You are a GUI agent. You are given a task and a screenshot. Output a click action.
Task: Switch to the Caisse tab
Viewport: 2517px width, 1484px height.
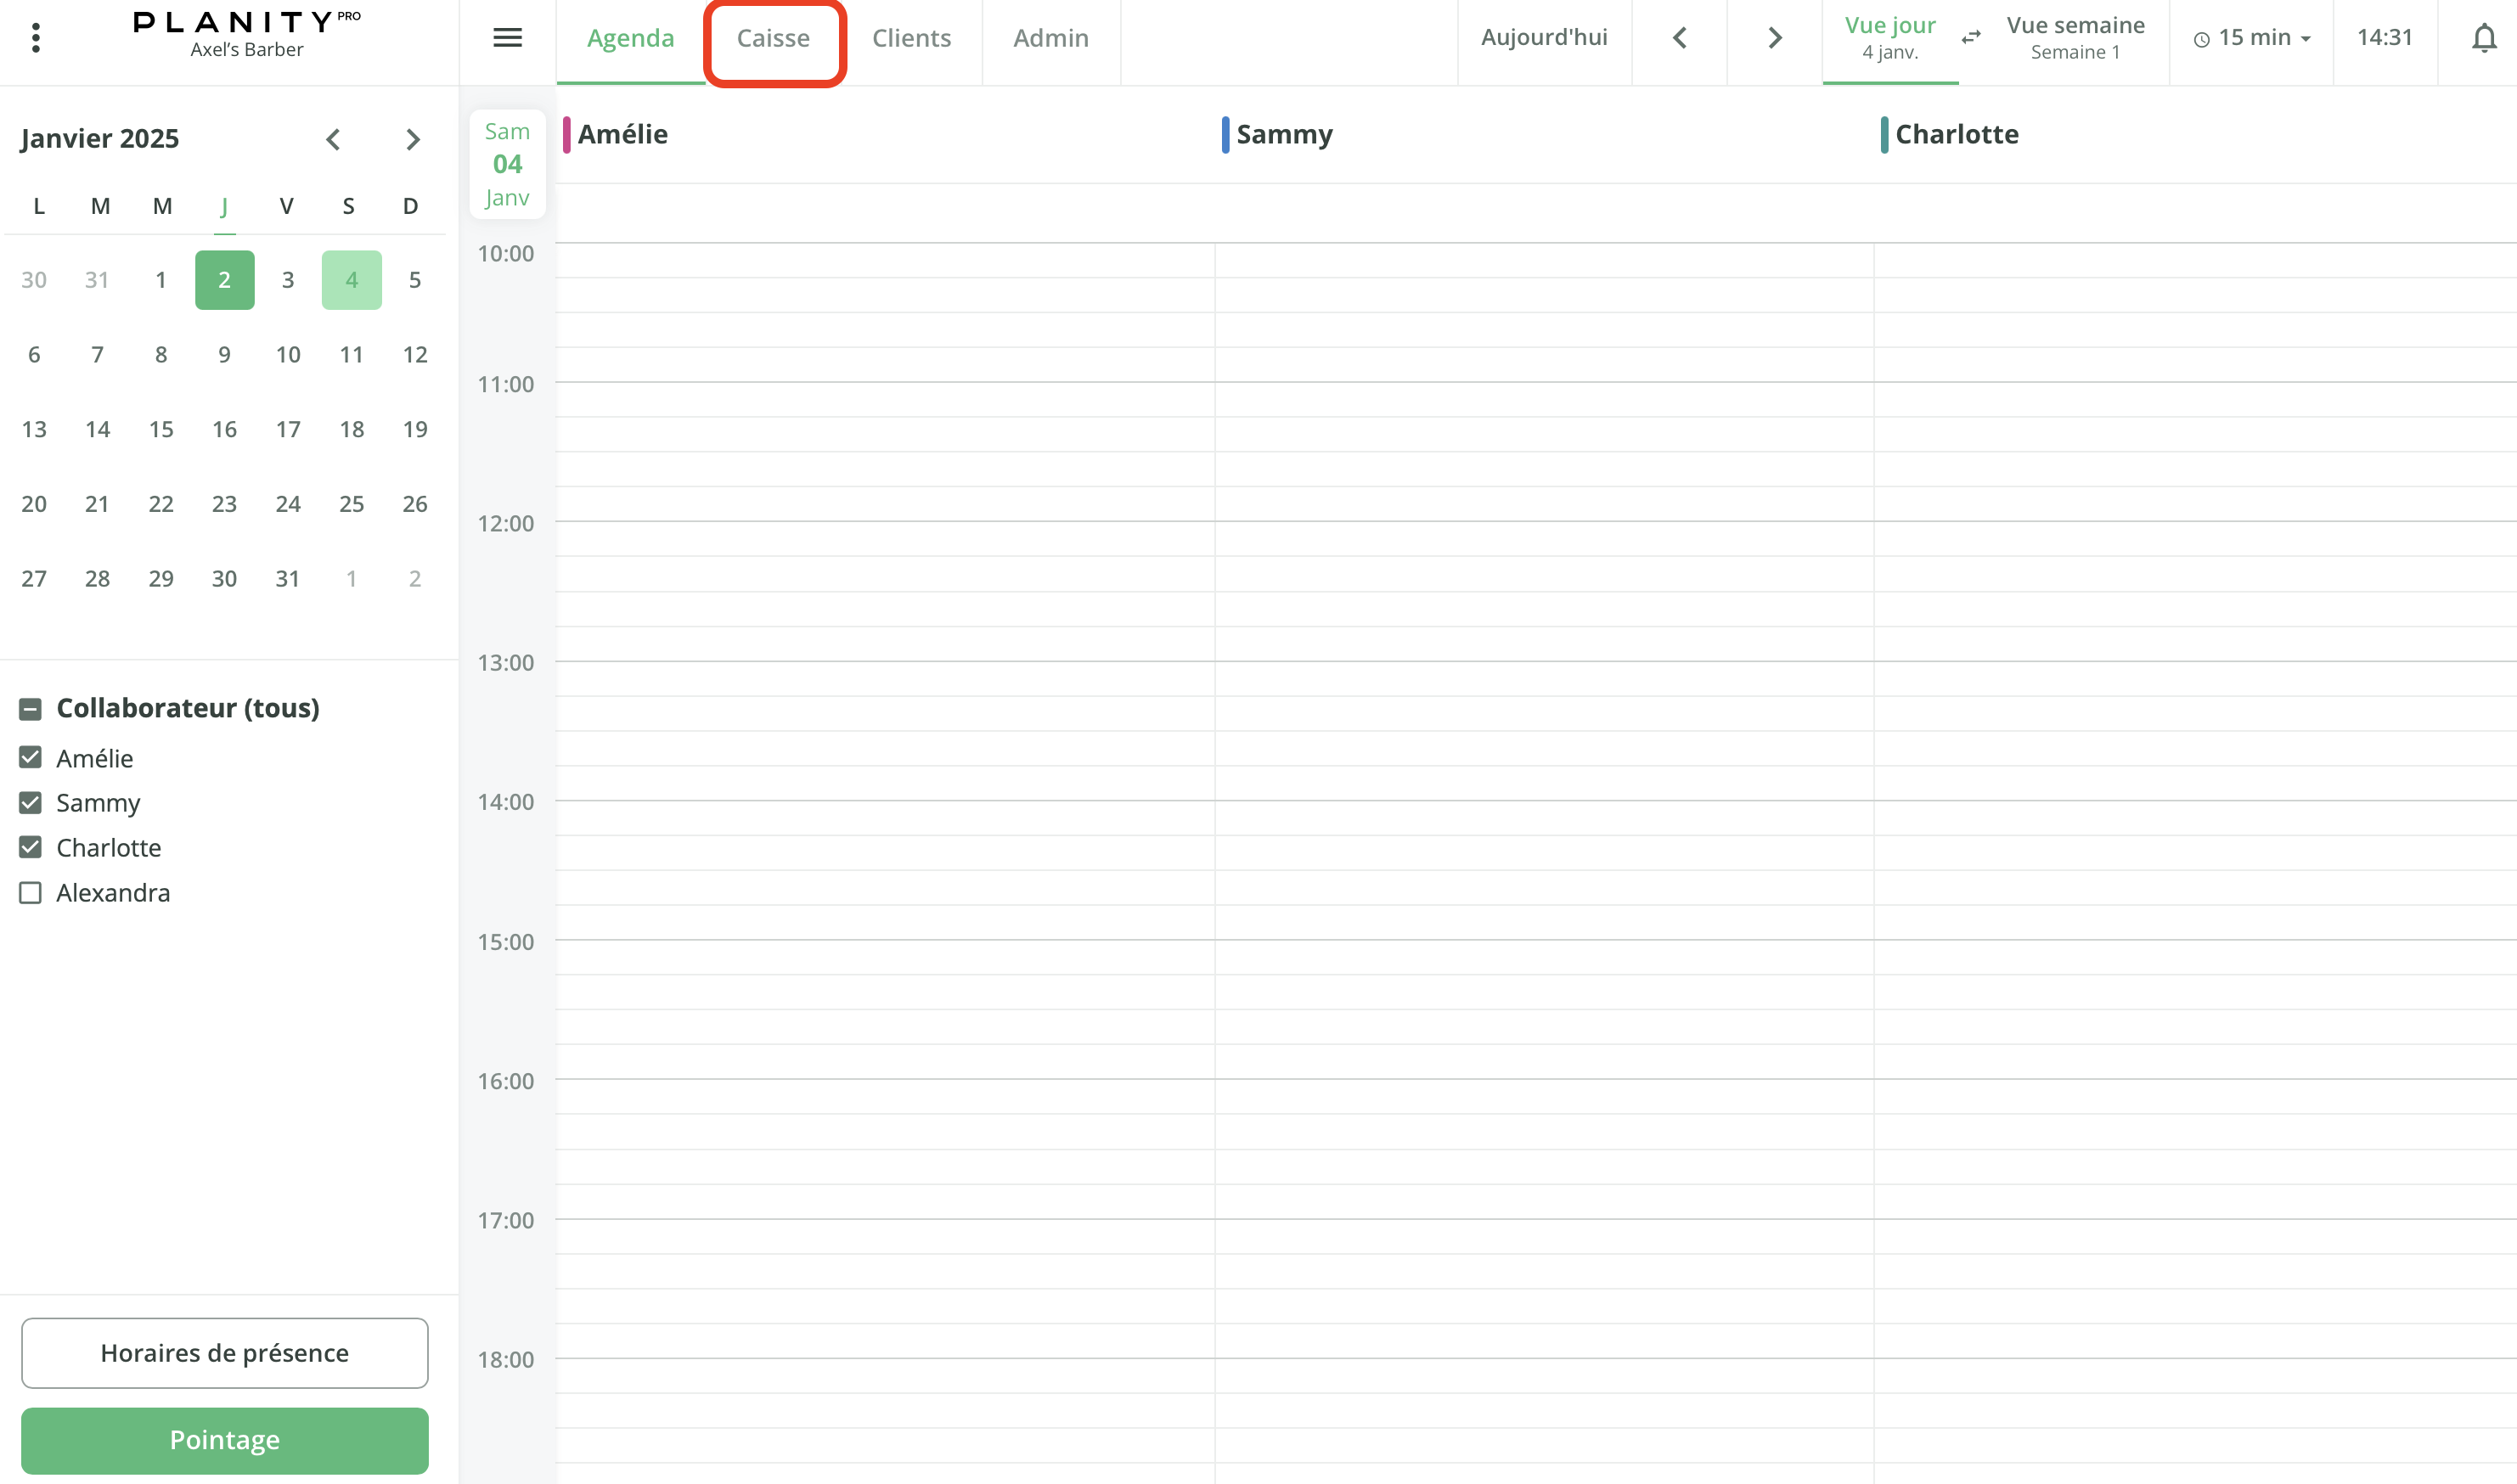[x=773, y=38]
